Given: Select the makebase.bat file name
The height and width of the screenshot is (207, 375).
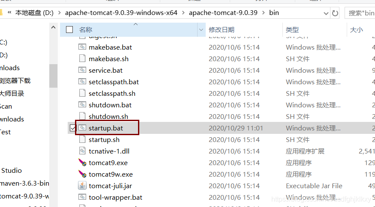Looking at the screenshot, I should [110, 47].
